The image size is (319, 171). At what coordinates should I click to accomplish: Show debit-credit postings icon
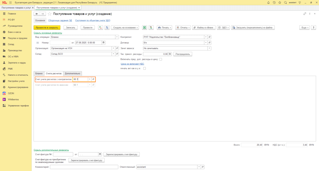tap(101, 28)
